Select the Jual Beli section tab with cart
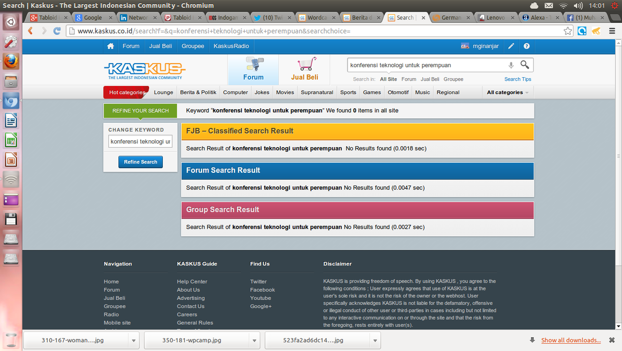 305,69
